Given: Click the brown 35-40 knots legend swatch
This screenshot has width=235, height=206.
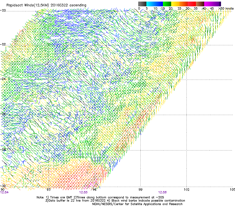Looking at the screenshot, I should (200, 4).
